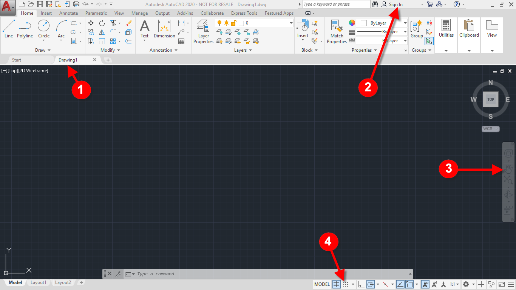Select the Line drawing tool
Image resolution: width=516 pixels, height=290 pixels.
coord(9,29)
